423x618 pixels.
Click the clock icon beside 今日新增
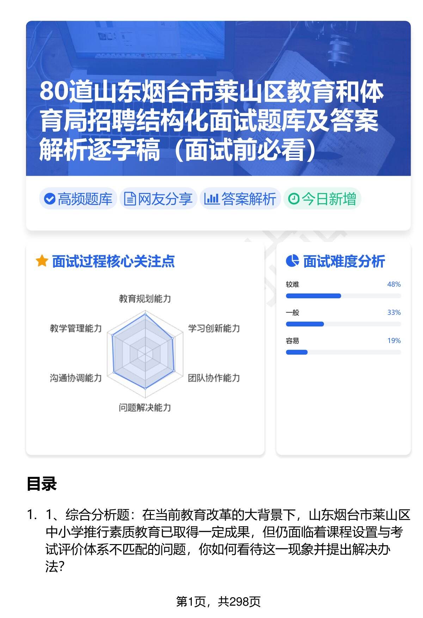[294, 199]
